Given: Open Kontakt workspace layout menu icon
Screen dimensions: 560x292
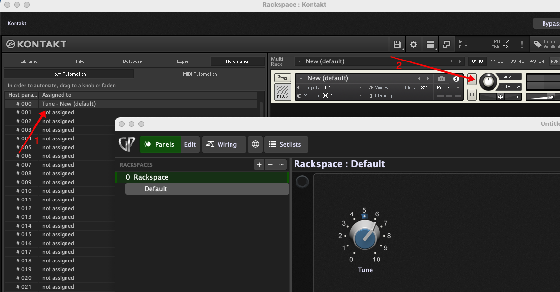Looking at the screenshot, I should tap(430, 44).
